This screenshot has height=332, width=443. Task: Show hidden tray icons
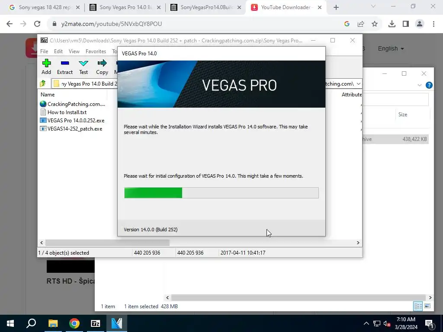(x=366, y=323)
